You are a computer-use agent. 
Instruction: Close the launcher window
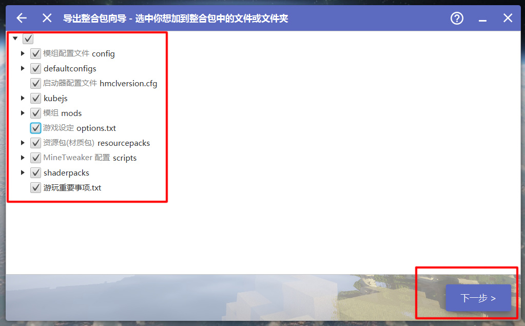508,18
